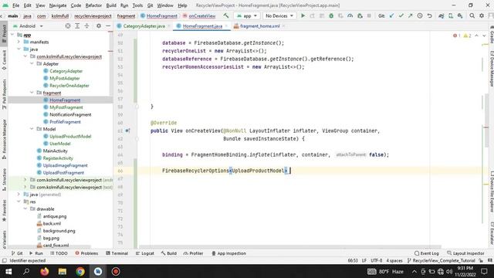Hide the Project panel with minus icon
The image size is (494, 278).
click(x=108, y=25)
